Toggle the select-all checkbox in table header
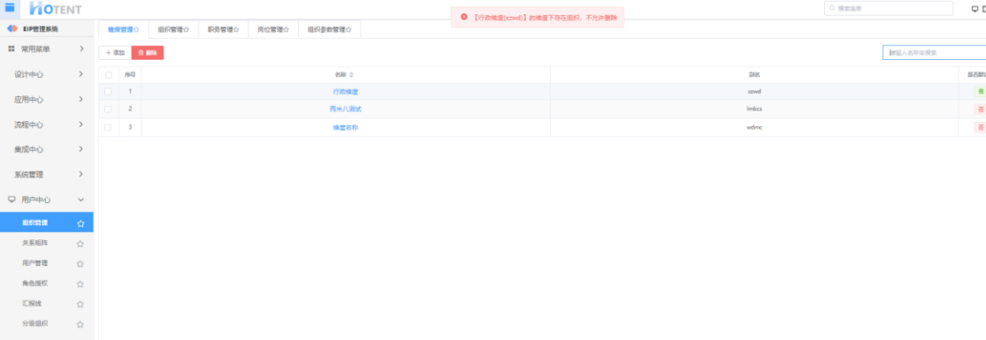This screenshot has height=340, width=986. pos(108,75)
